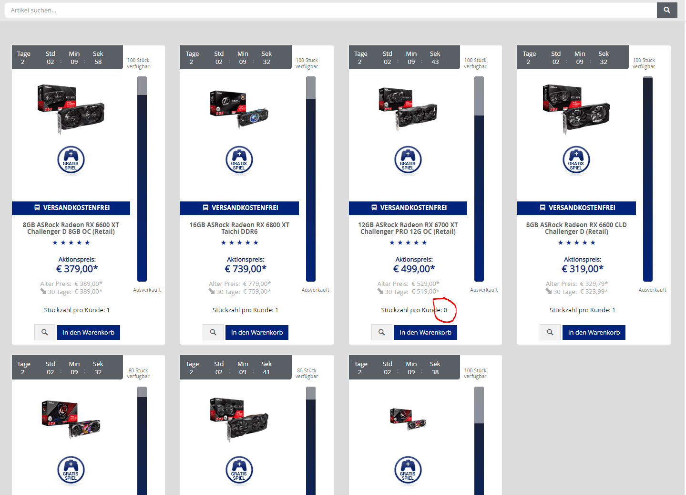Click star rating under RX 6700 XT
This screenshot has width=686, height=495.
(x=408, y=243)
